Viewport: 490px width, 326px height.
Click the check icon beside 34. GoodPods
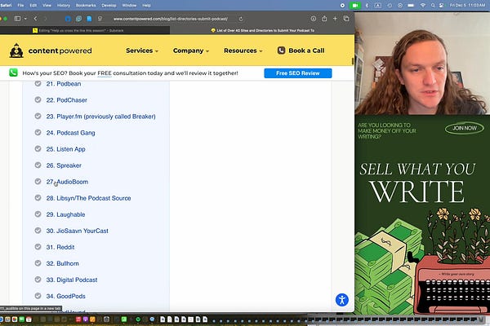pos(38,296)
